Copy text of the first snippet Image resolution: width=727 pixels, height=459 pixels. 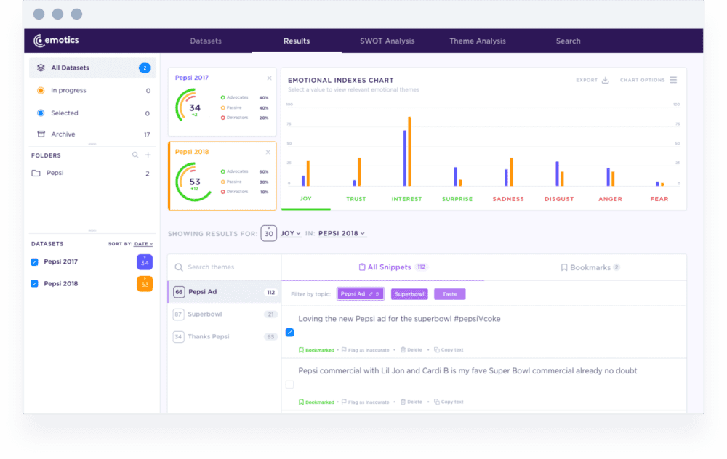449,350
